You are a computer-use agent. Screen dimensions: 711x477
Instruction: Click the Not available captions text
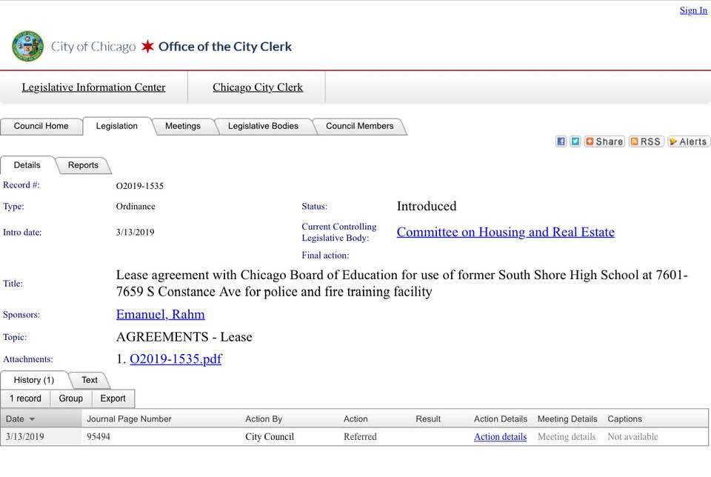(x=632, y=437)
